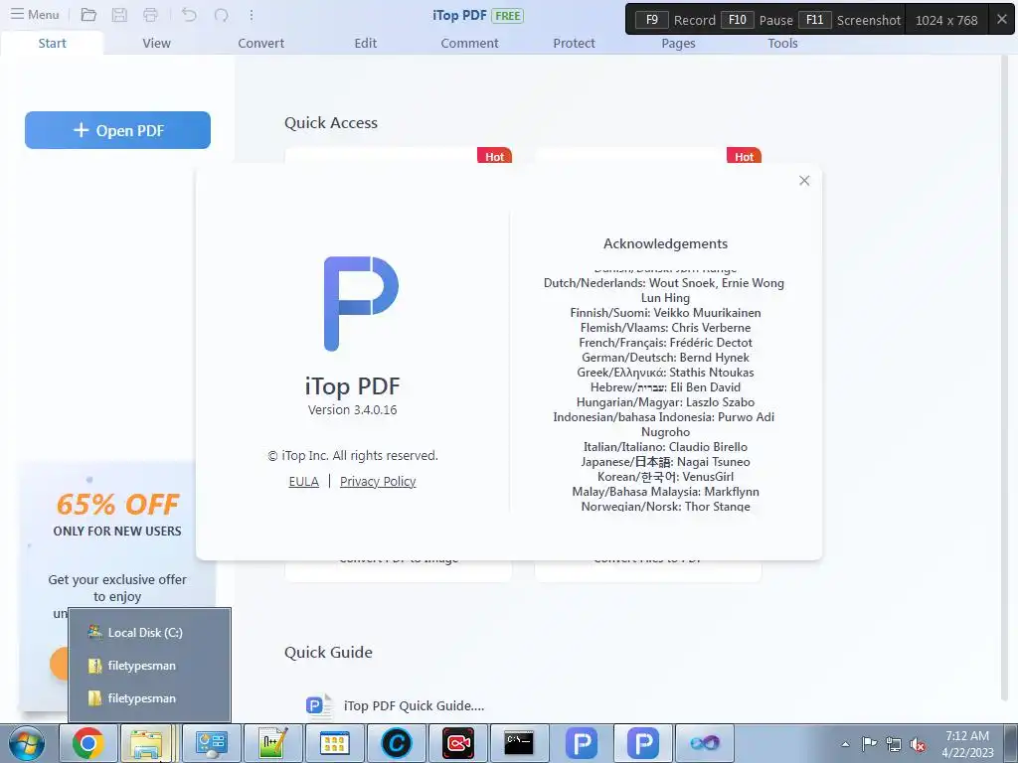The image size is (1018, 763).
Task: Open the three-dot more options icon
Action: (252, 15)
